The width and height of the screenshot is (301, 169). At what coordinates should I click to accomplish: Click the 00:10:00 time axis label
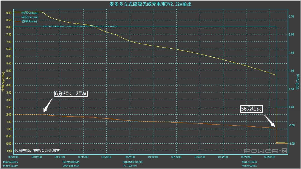pyautogui.click(x=60, y=157)
